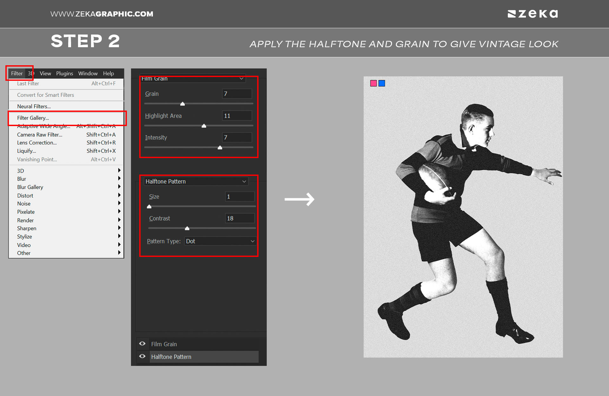The width and height of the screenshot is (609, 396).
Task: Open the Filter menu
Action: [x=16, y=73]
